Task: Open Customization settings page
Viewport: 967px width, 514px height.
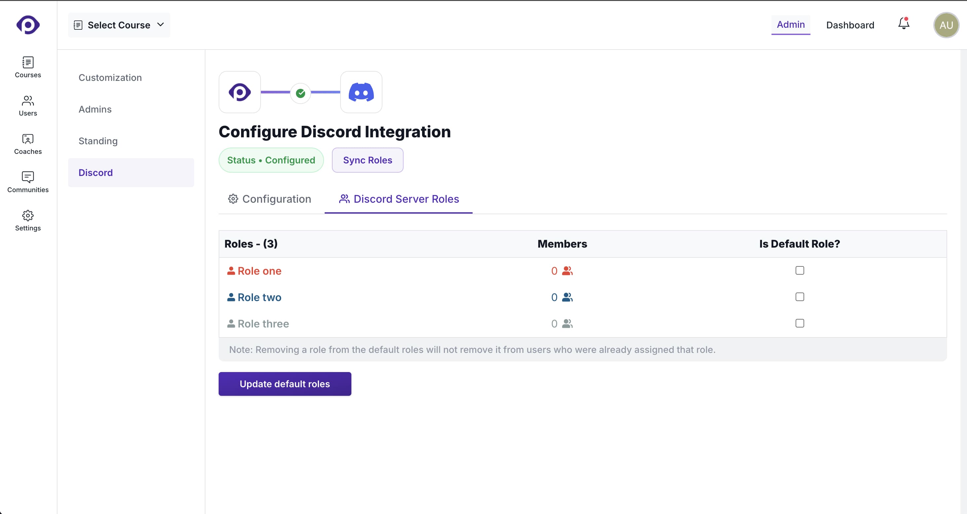Action: click(110, 78)
